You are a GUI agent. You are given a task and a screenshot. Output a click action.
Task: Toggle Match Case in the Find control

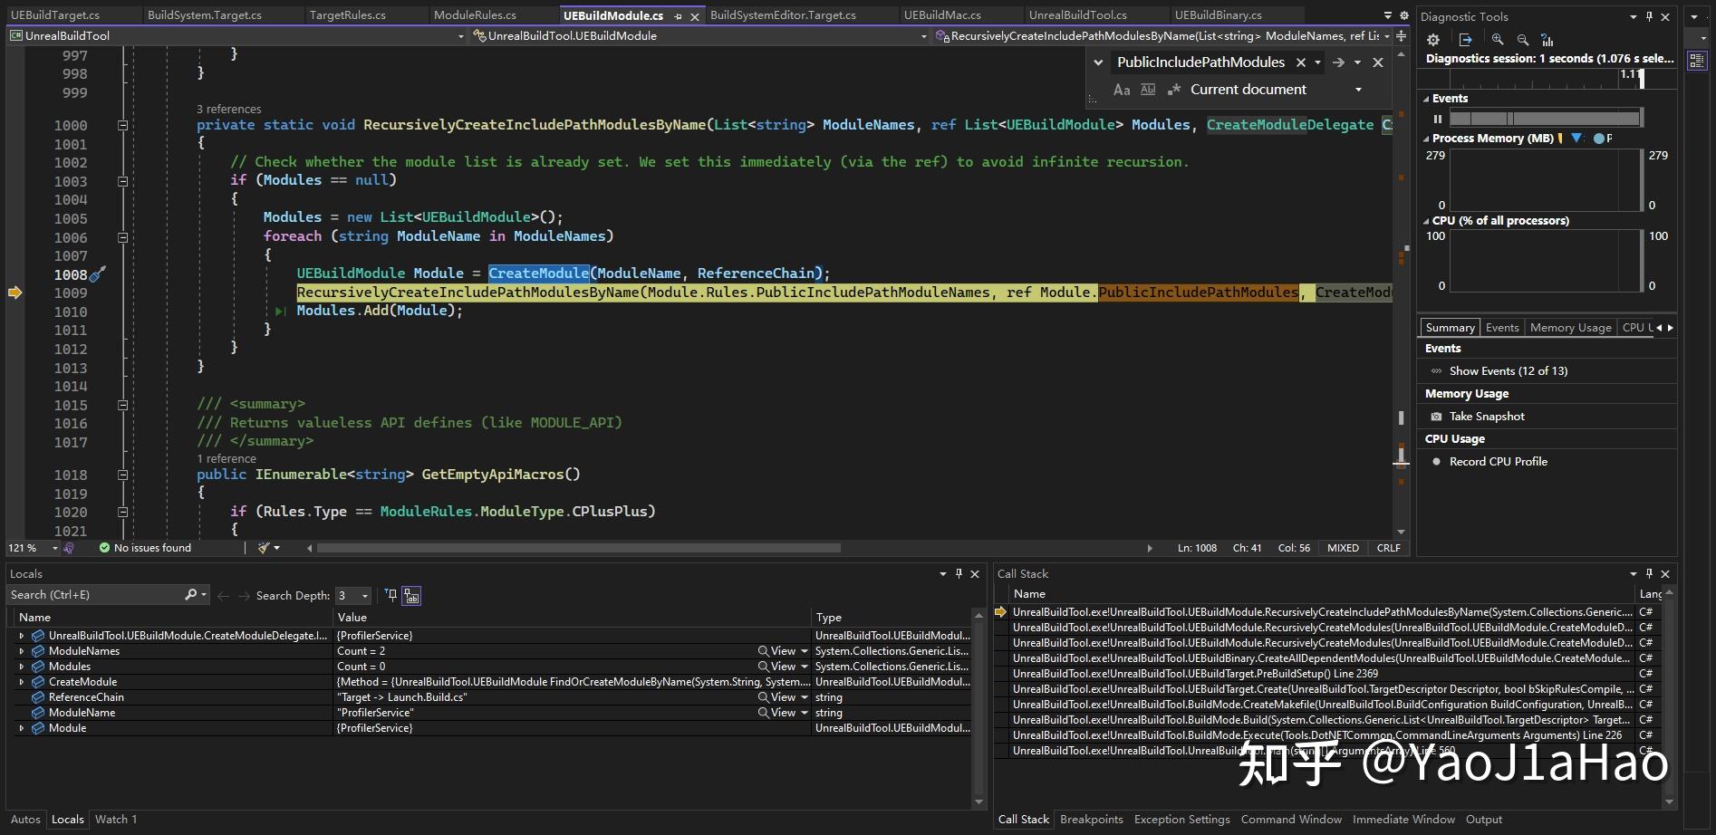[1122, 90]
